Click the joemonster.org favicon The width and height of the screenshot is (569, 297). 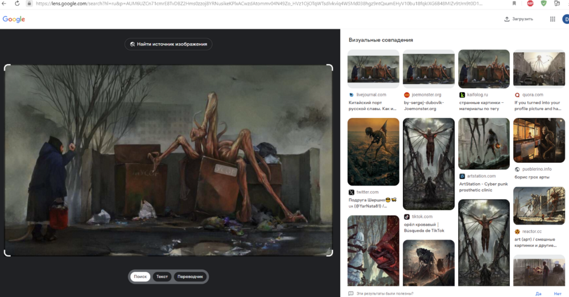pos(407,95)
